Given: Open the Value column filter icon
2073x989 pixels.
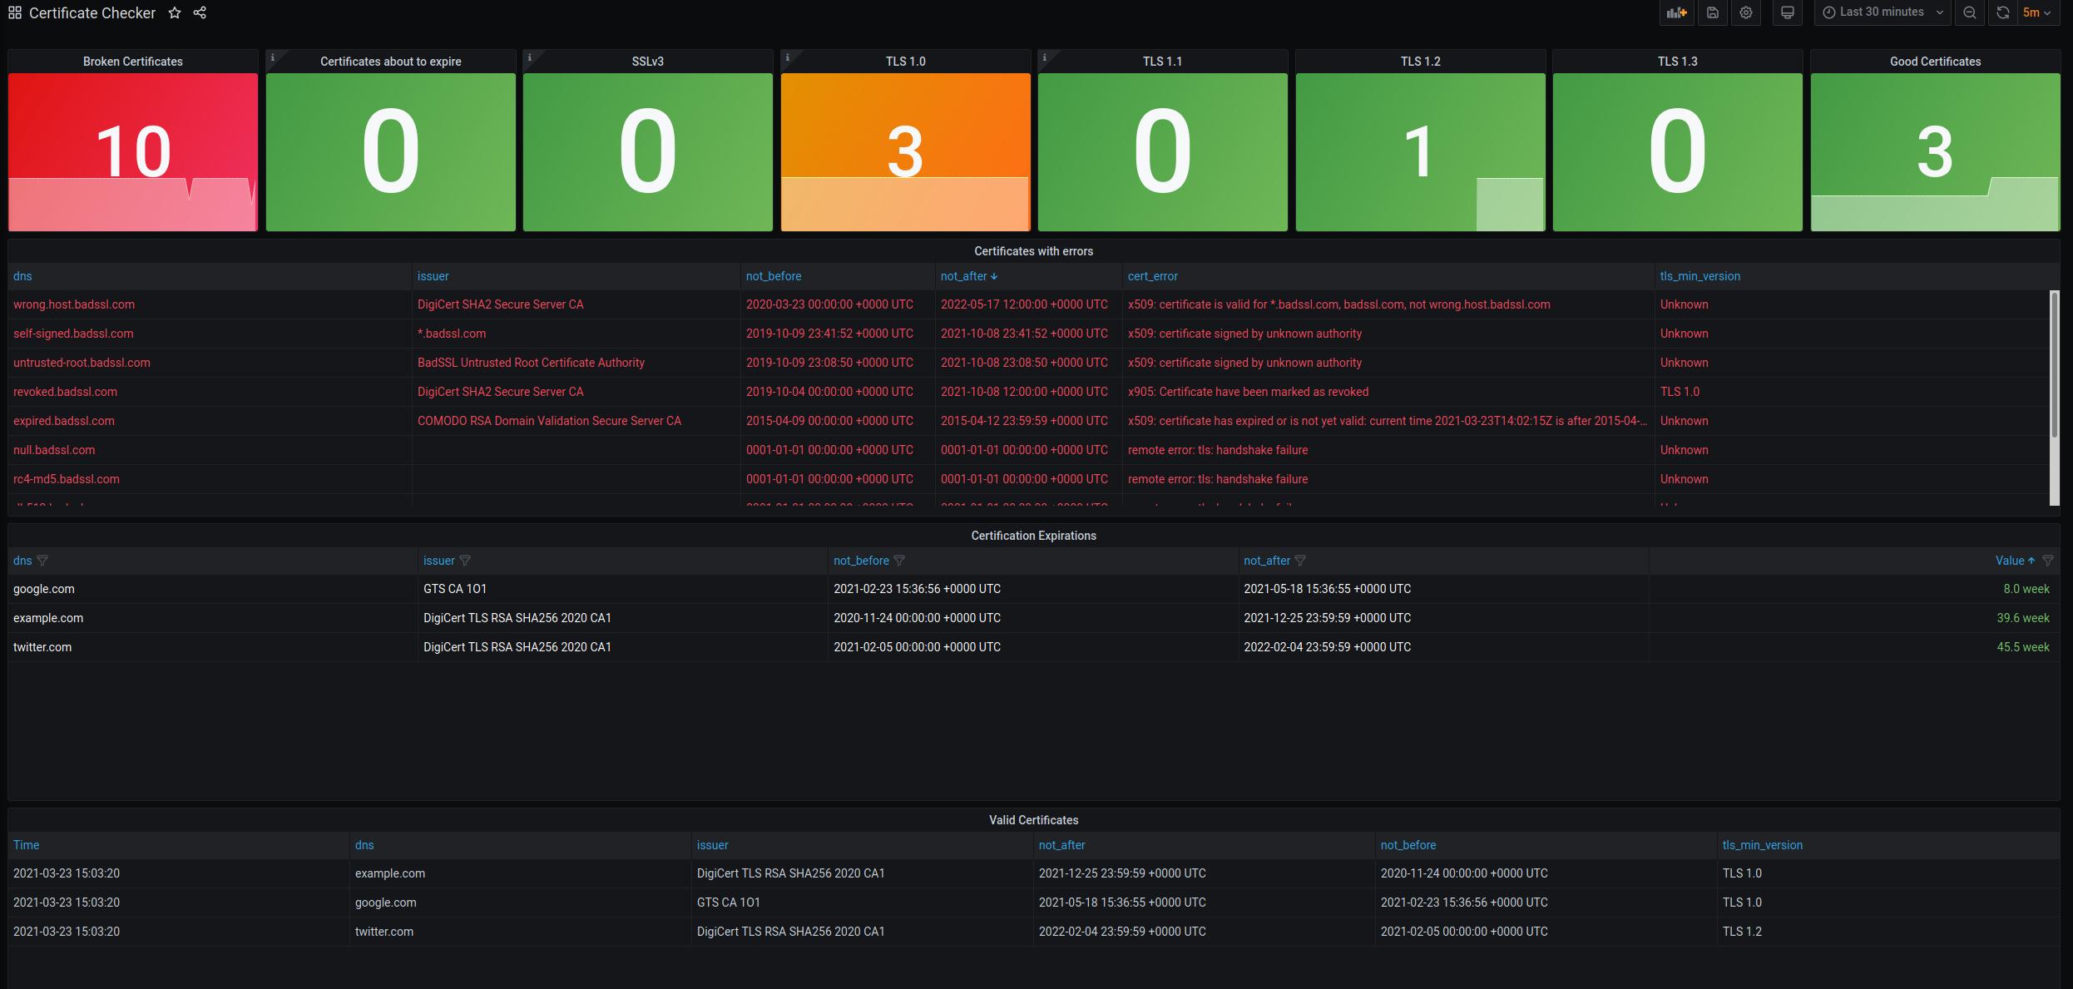Looking at the screenshot, I should [x=2048, y=561].
